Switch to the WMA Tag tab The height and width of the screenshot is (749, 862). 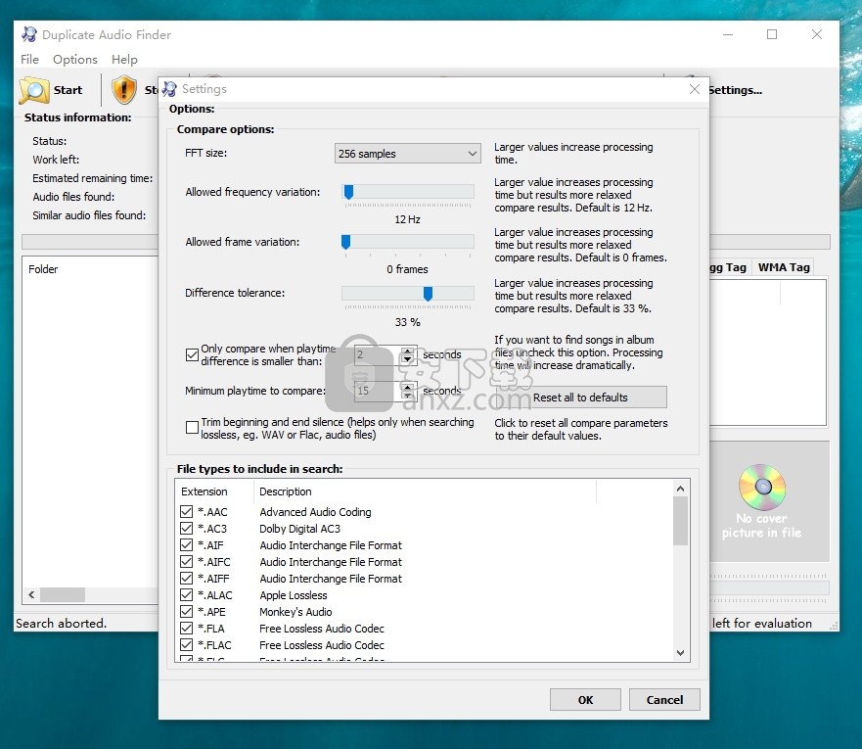pos(784,267)
